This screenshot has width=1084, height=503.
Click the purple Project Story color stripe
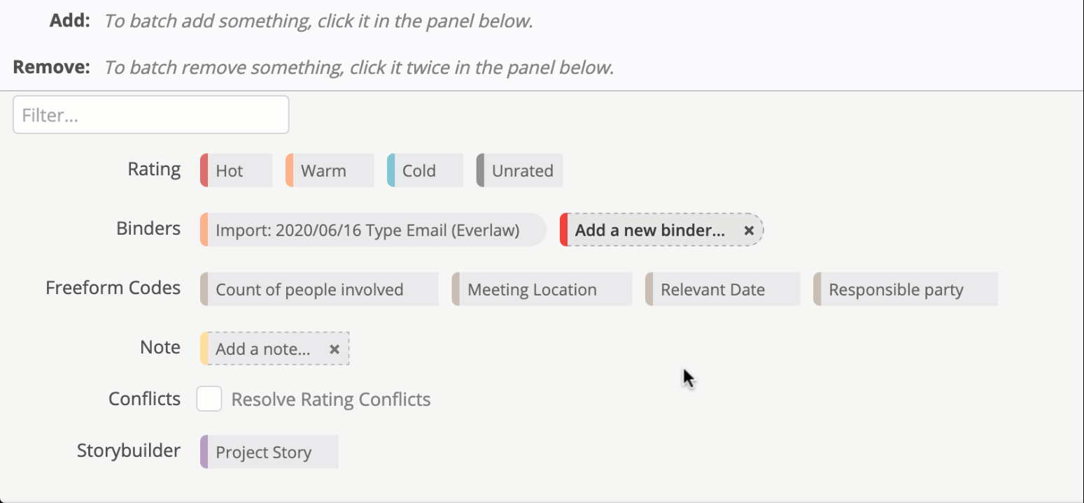(x=204, y=453)
